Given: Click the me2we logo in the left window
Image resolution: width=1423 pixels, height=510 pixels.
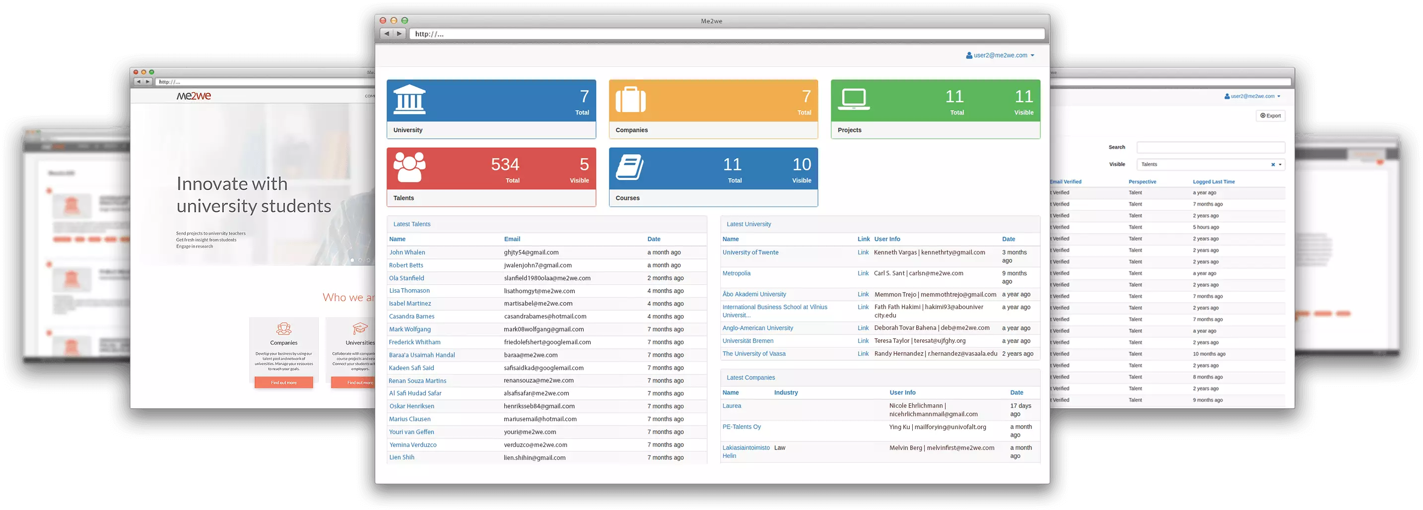Looking at the screenshot, I should [194, 96].
